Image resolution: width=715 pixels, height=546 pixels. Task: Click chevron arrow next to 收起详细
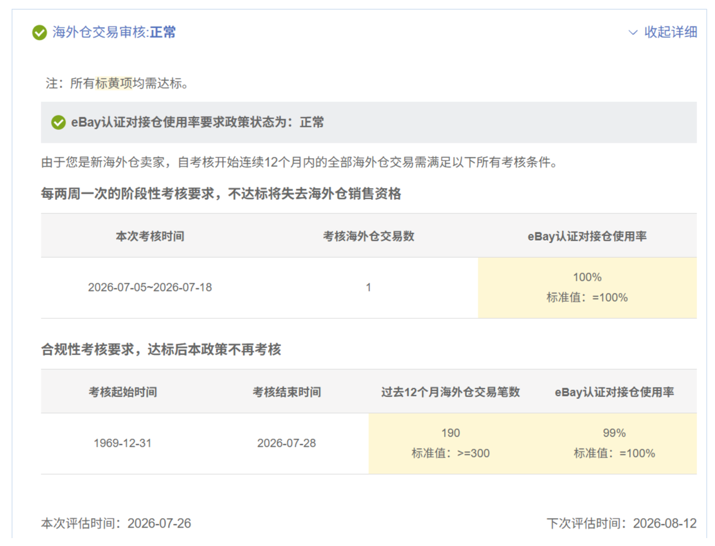point(632,33)
